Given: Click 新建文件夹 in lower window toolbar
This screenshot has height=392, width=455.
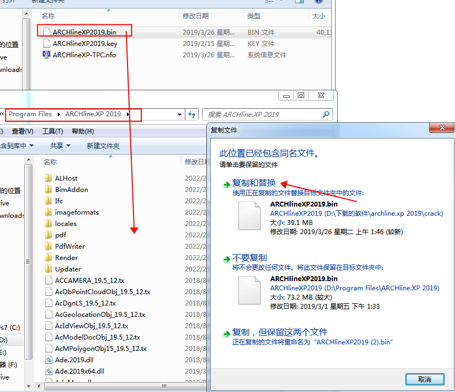Looking at the screenshot, I should point(103,145).
